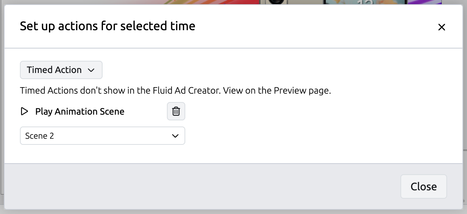Click the 'Scene 2' text in the selector
The width and height of the screenshot is (467, 214).
[39, 136]
